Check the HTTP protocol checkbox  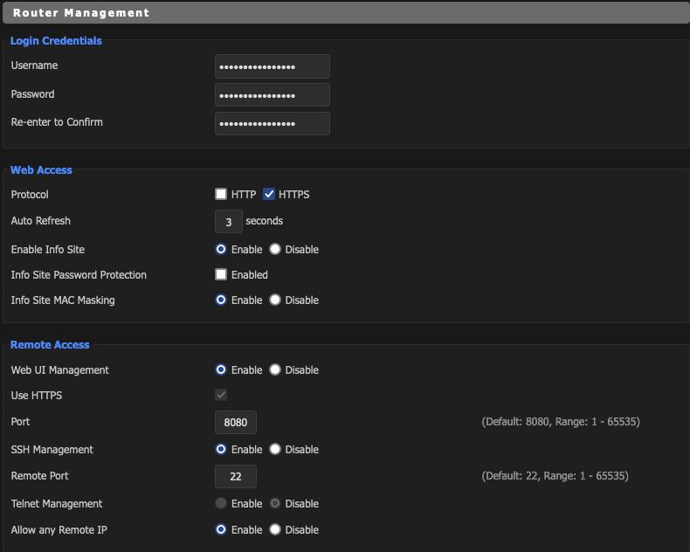(221, 195)
